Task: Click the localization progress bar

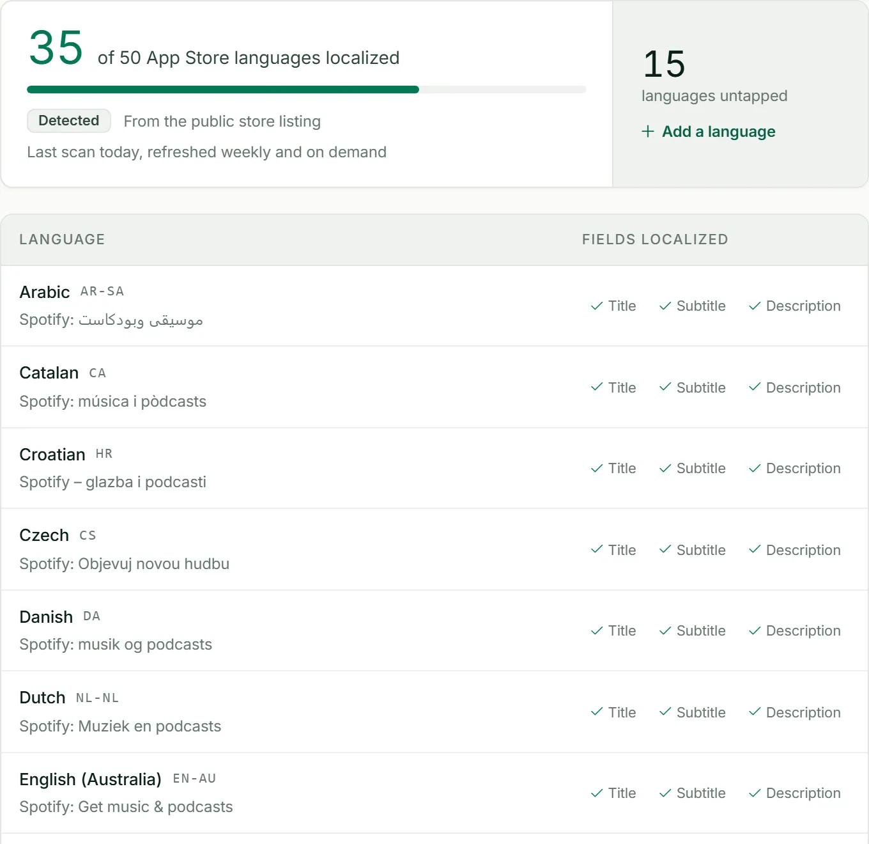Action: [306, 90]
